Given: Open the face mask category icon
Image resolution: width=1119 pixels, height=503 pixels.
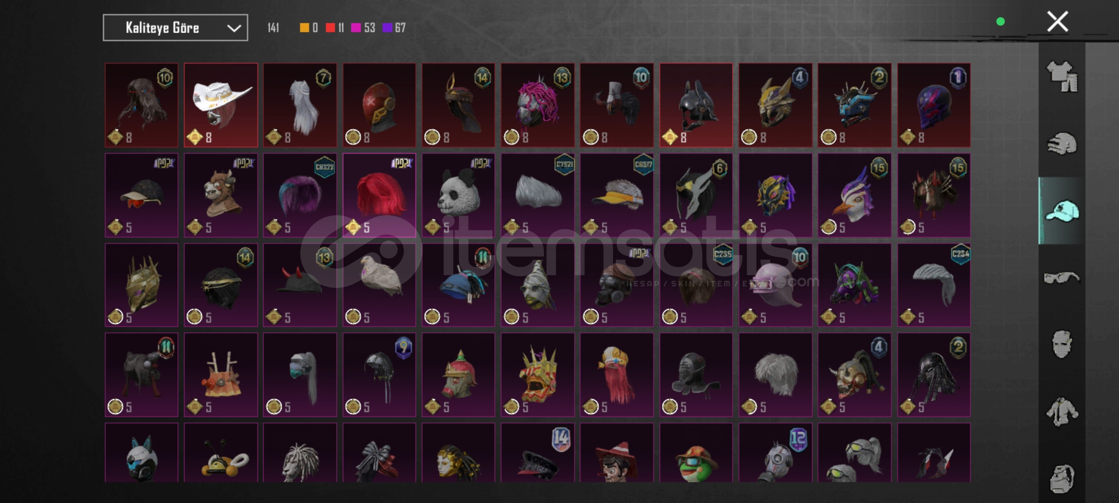Looking at the screenshot, I should (x=1062, y=344).
